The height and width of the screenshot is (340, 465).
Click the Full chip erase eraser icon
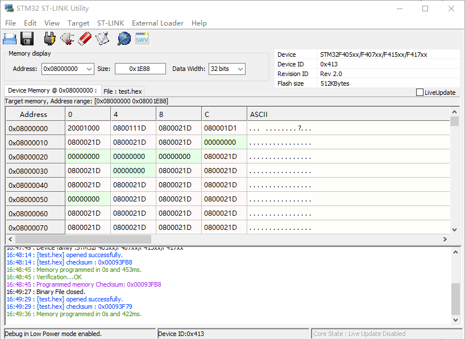[85, 39]
